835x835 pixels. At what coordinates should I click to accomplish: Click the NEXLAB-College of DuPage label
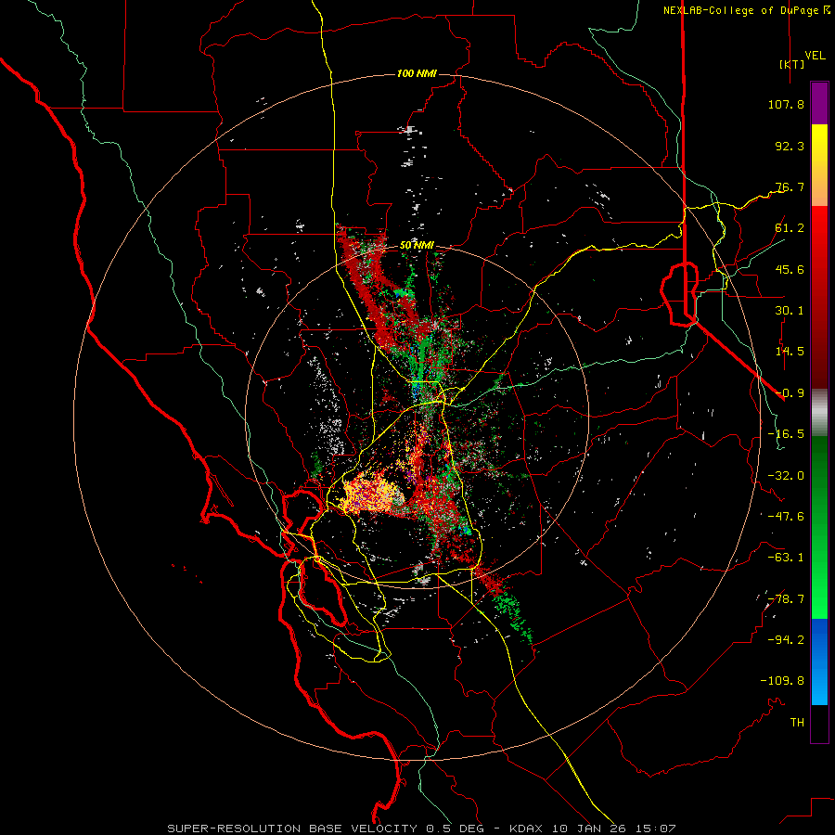pos(741,10)
